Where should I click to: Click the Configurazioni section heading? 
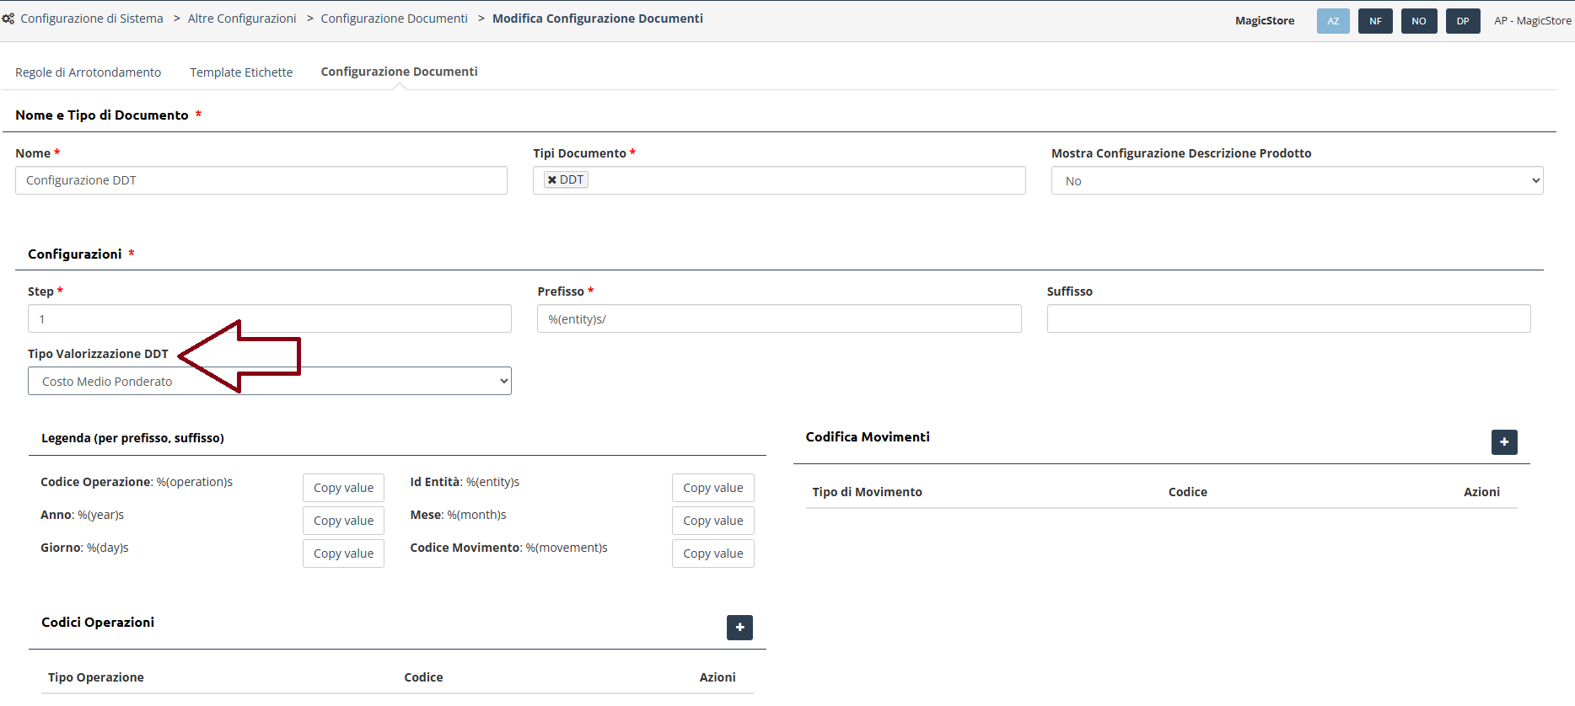[x=74, y=254]
